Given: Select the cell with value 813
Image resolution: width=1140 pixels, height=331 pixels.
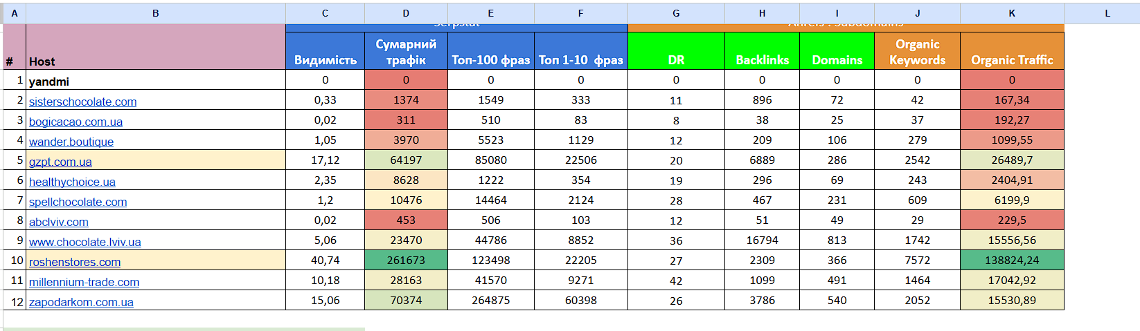Looking at the screenshot, I should [x=837, y=240].
